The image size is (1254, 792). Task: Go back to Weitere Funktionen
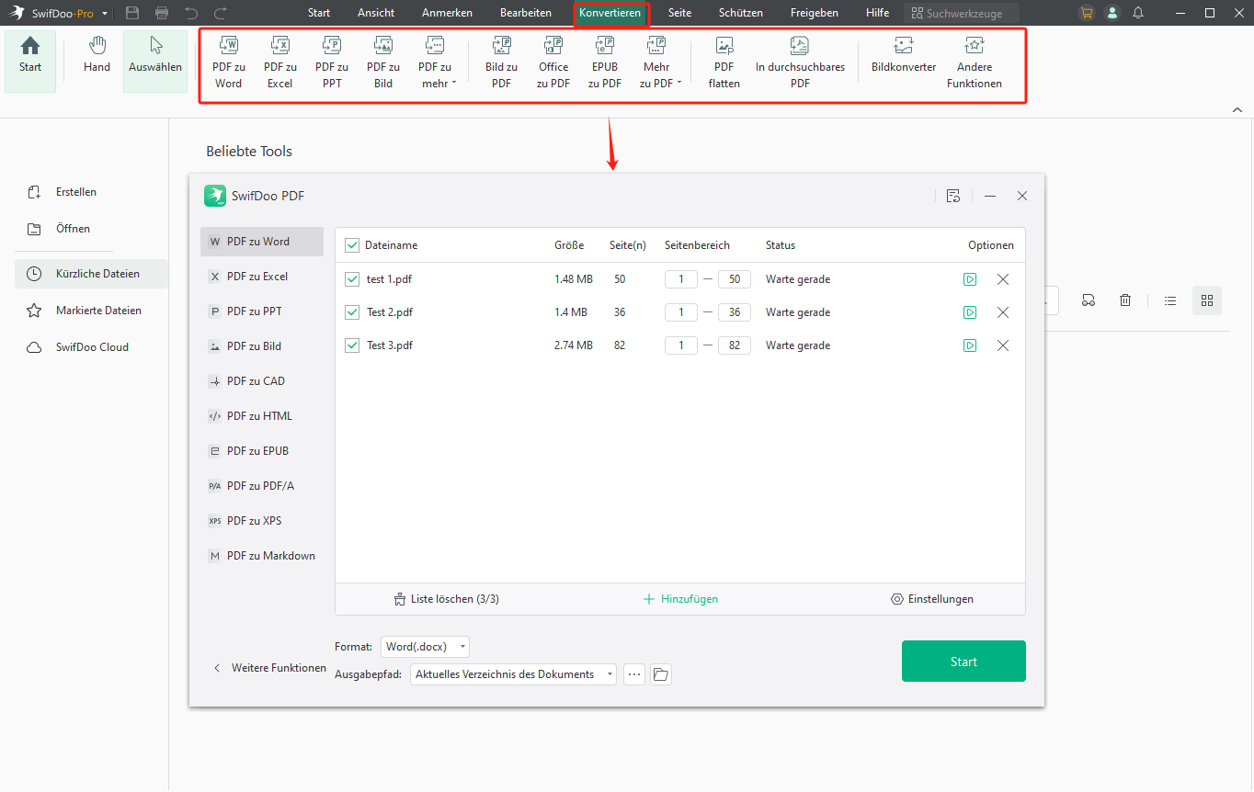(x=269, y=668)
